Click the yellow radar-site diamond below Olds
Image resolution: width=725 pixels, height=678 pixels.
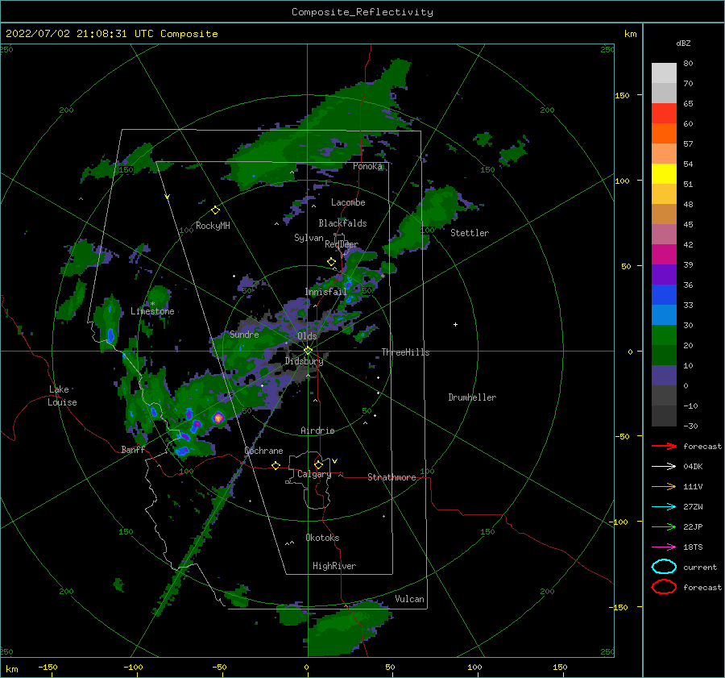(x=308, y=351)
